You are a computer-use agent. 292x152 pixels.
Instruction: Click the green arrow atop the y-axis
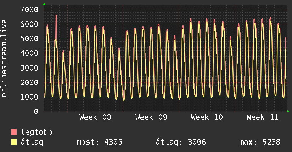44,4
